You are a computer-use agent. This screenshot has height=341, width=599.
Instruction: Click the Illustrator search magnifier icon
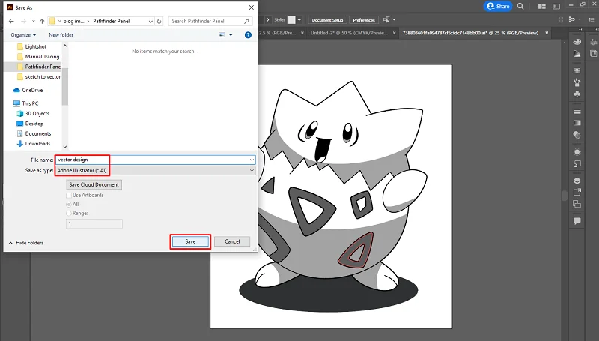(520, 6)
